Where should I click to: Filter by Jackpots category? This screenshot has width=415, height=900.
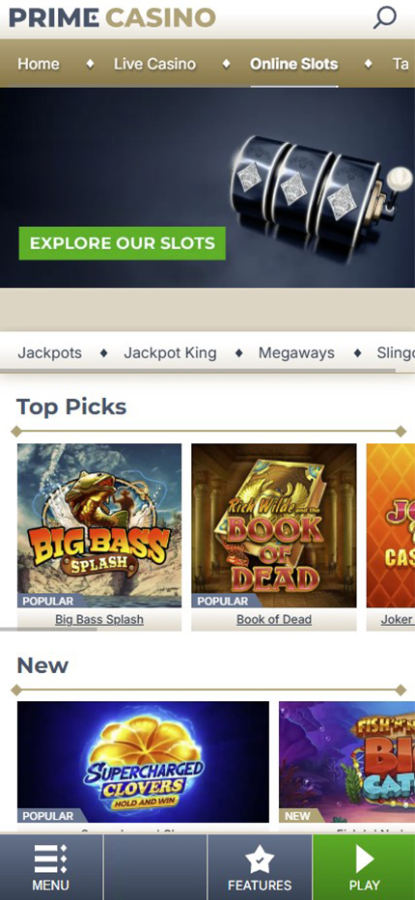click(x=50, y=352)
